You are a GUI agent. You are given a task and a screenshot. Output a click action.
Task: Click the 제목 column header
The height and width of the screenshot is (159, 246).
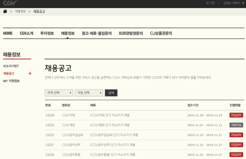93,105
